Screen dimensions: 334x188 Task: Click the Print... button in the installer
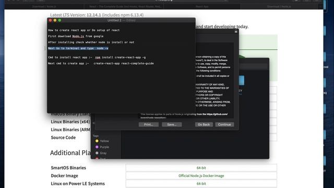(148, 124)
